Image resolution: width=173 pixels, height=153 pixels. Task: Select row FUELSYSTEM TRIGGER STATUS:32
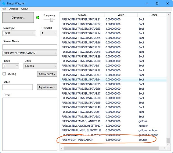pos(114,70)
